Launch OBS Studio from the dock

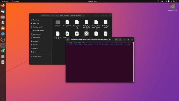(x=3, y=40)
